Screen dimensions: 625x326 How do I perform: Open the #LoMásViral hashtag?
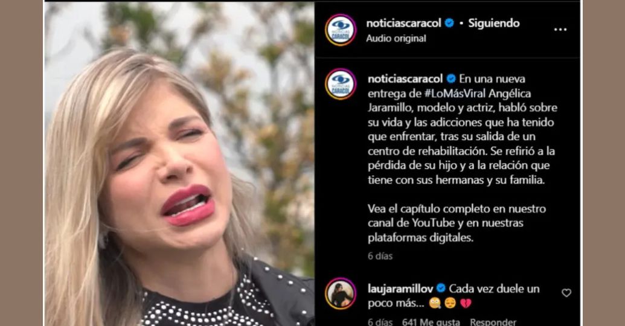point(455,94)
